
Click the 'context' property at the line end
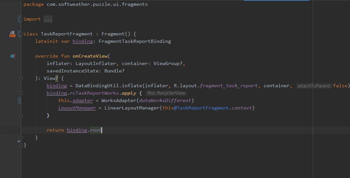point(241,108)
